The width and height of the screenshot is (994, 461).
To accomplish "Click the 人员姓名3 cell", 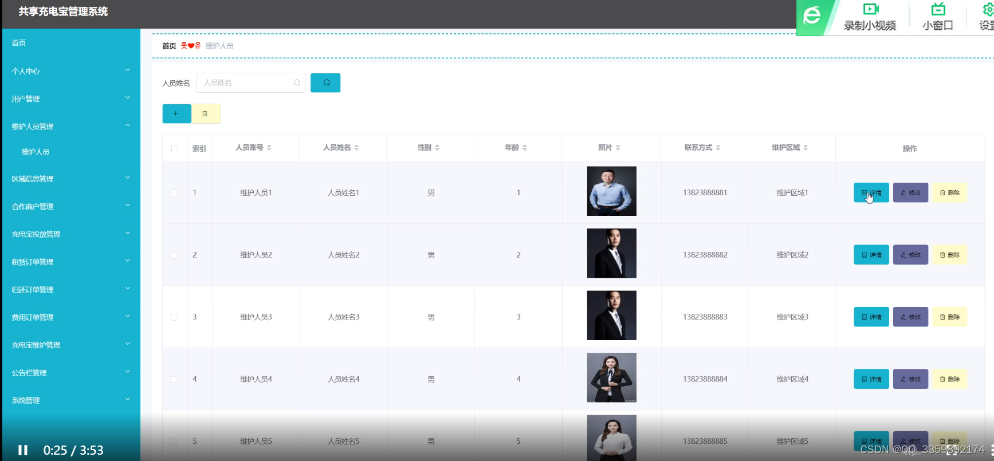I will point(344,317).
